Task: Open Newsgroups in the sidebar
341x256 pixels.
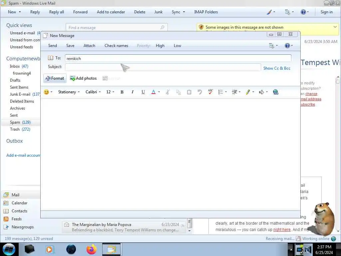Action: tap(23, 227)
